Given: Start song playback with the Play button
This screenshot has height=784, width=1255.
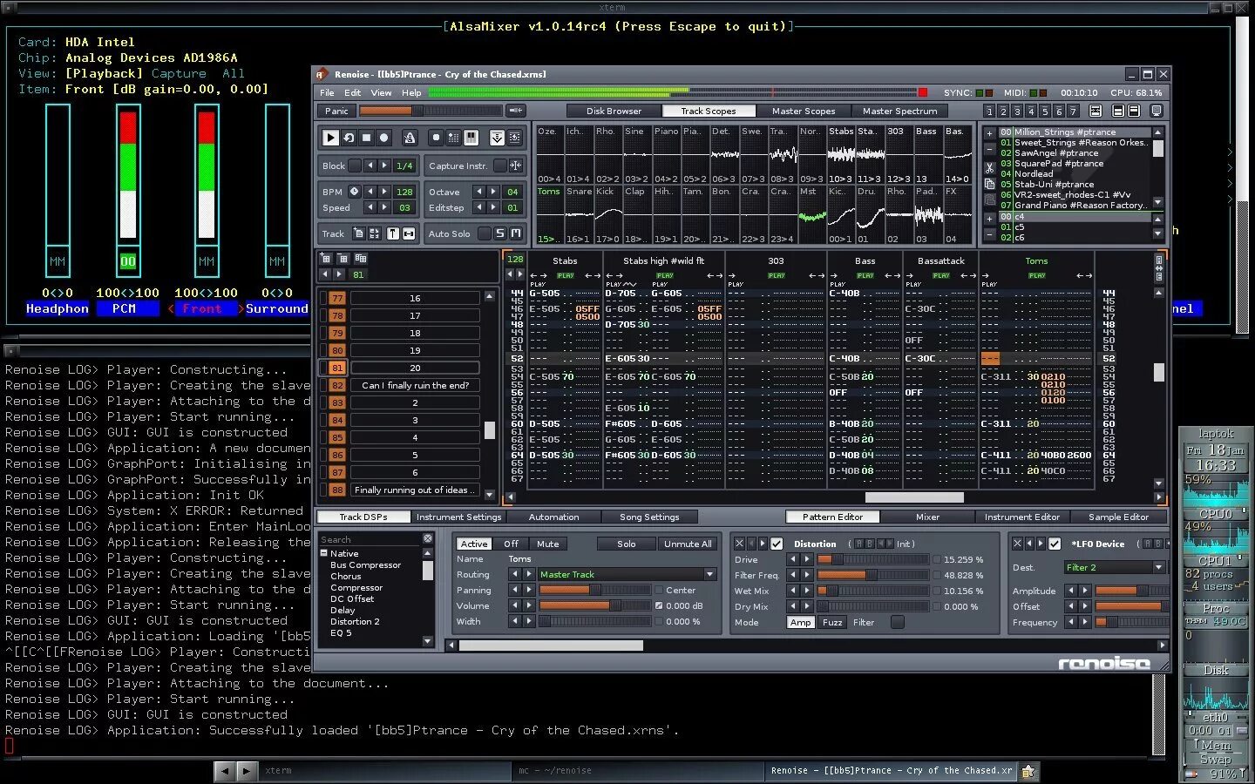Looking at the screenshot, I should point(330,138).
